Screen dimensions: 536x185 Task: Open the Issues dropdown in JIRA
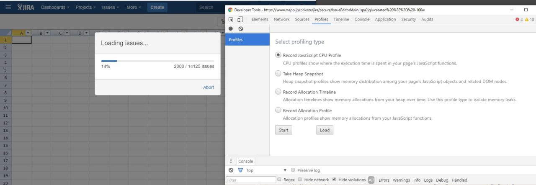pyautogui.click(x=111, y=7)
